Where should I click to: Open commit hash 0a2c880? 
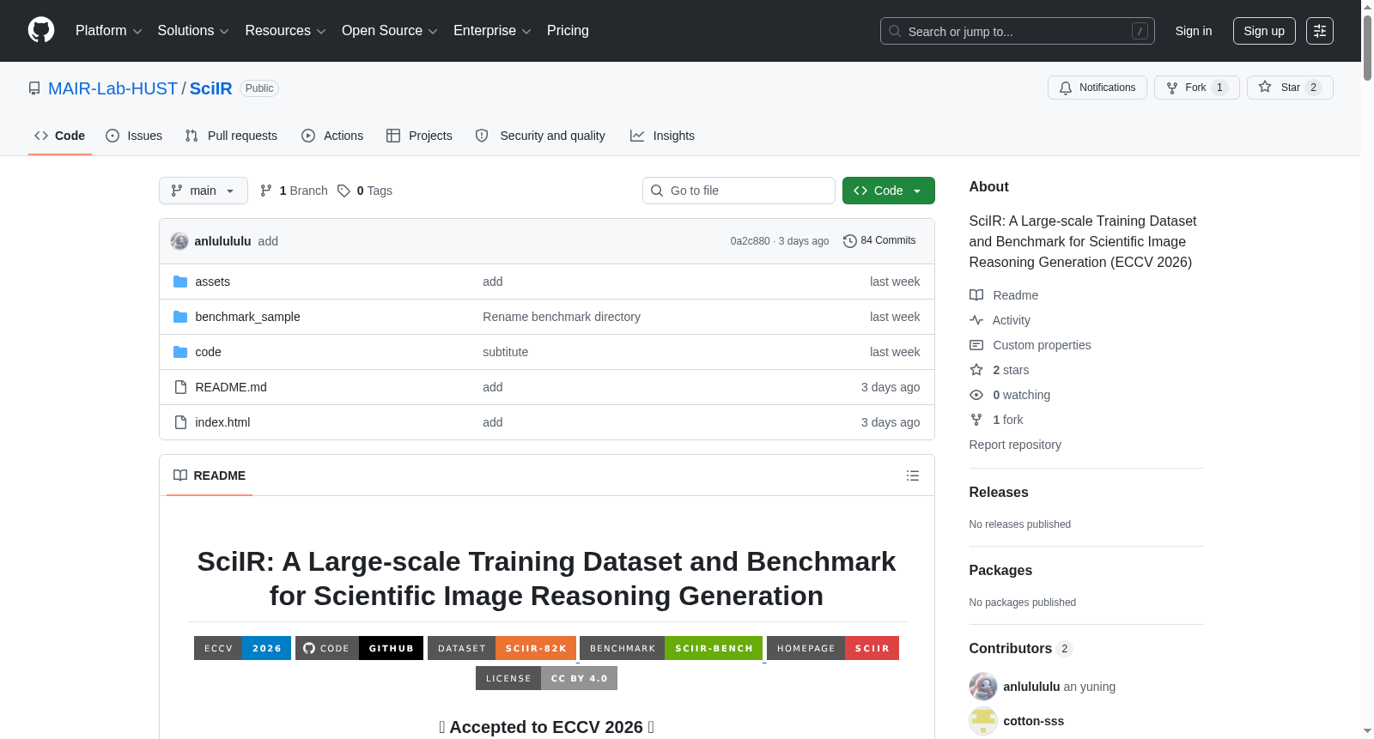[750, 241]
